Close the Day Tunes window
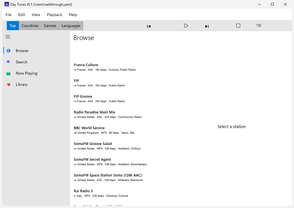 [285, 4]
